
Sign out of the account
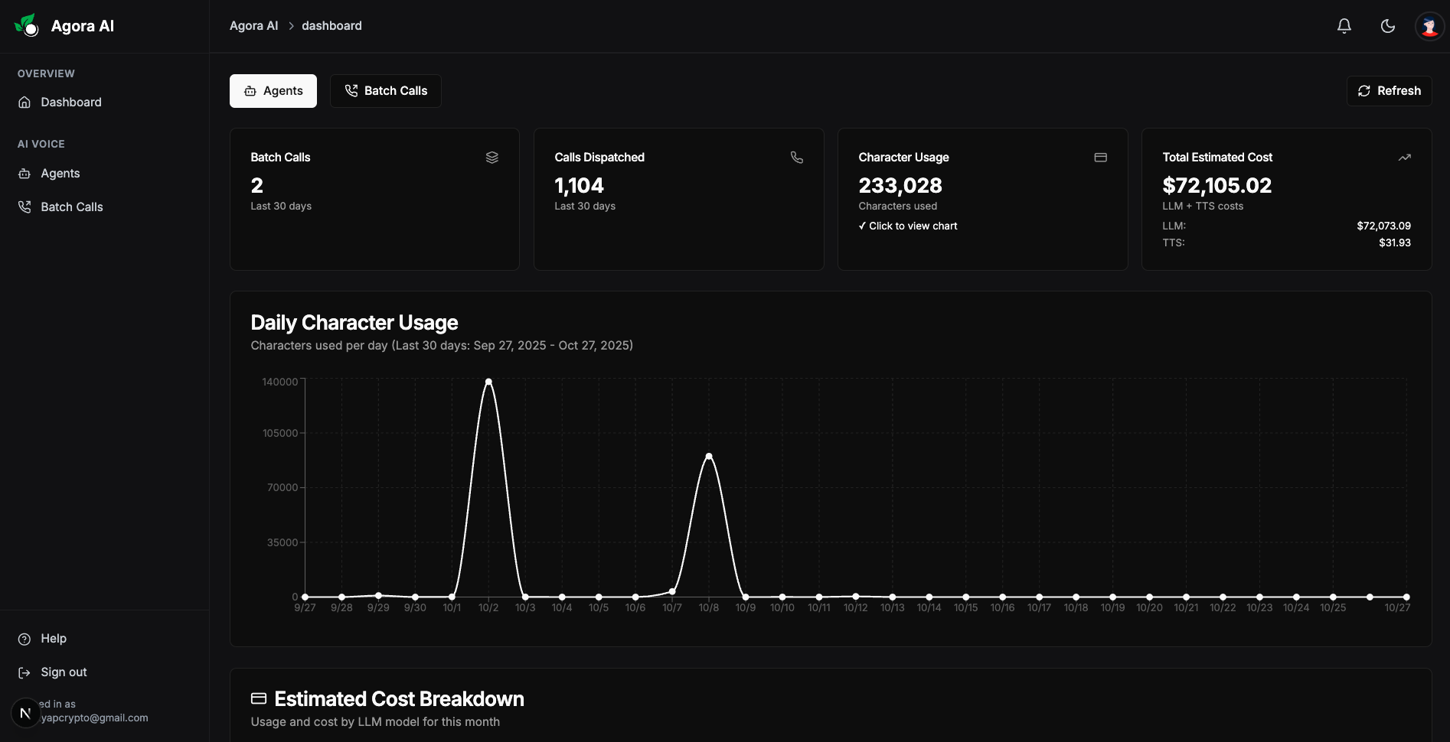point(64,672)
